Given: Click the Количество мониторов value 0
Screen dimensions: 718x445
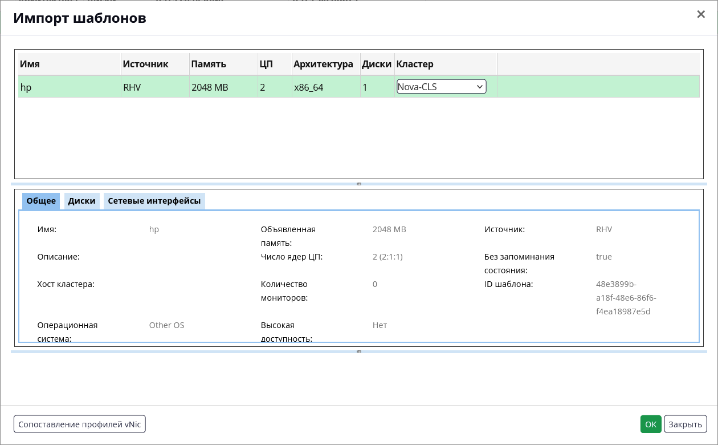Looking at the screenshot, I should point(375,284).
